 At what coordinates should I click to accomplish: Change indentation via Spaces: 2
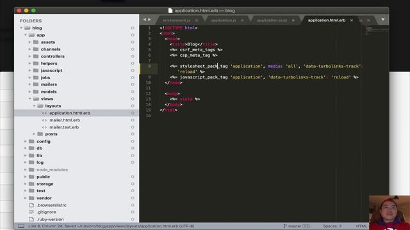332,226
